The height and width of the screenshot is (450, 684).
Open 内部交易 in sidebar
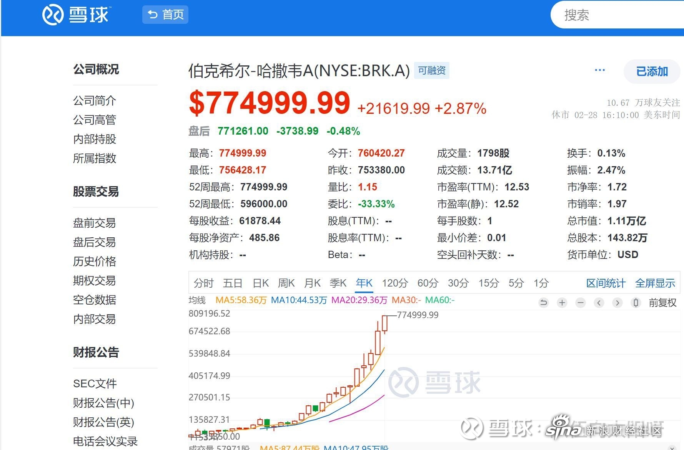95,319
